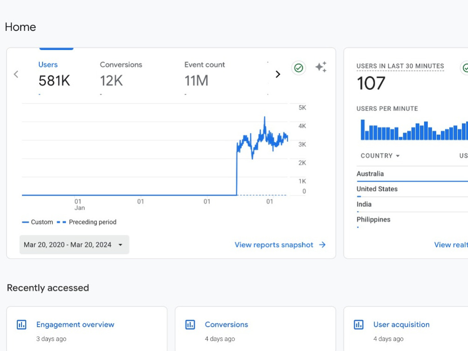
Task: Click the Australia country row
Action: [x=412, y=174]
